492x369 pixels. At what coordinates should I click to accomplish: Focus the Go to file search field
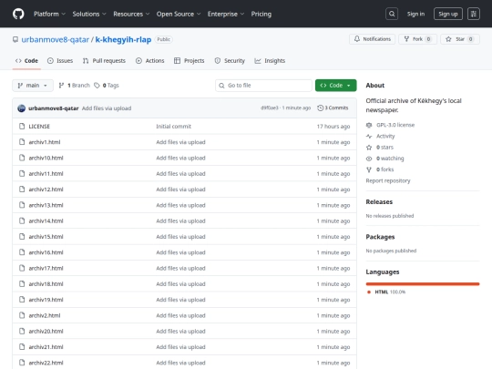tap(263, 86)
